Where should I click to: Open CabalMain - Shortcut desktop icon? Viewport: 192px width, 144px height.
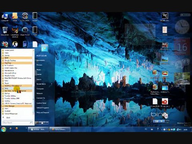pyautogui.click(x=15, y=32)
